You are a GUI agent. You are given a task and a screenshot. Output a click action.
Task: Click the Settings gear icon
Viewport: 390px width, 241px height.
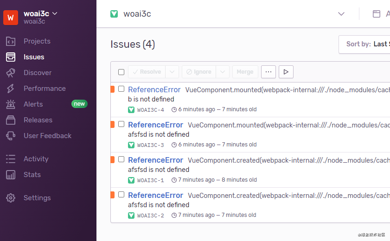pos(11,198)
